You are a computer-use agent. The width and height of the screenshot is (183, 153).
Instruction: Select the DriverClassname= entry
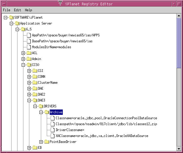point(70,130)
